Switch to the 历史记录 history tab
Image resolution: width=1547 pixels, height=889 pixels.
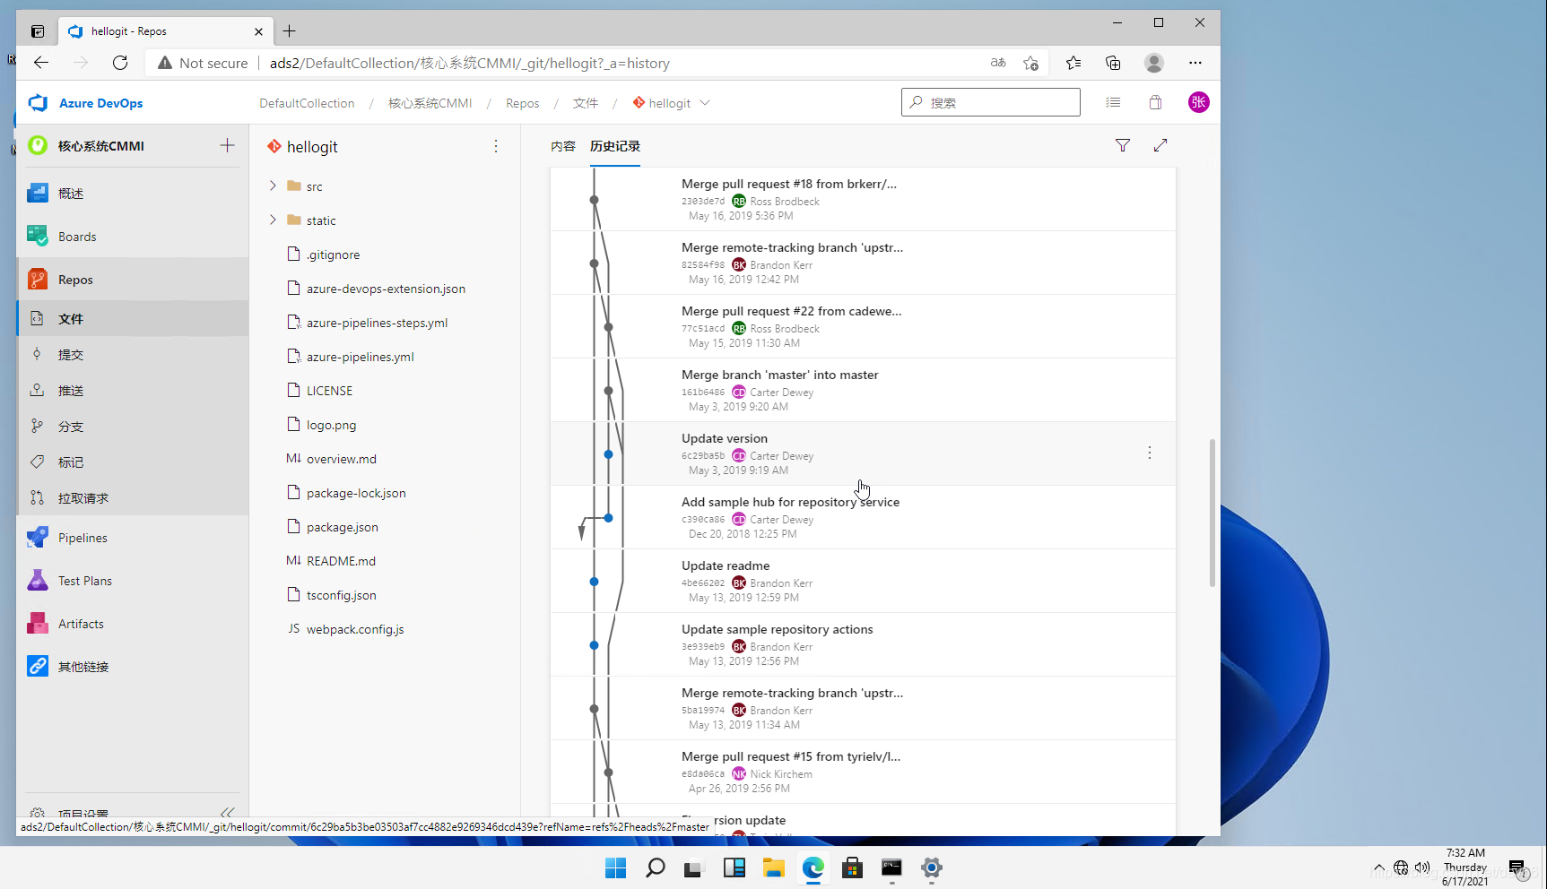point(615,146)
